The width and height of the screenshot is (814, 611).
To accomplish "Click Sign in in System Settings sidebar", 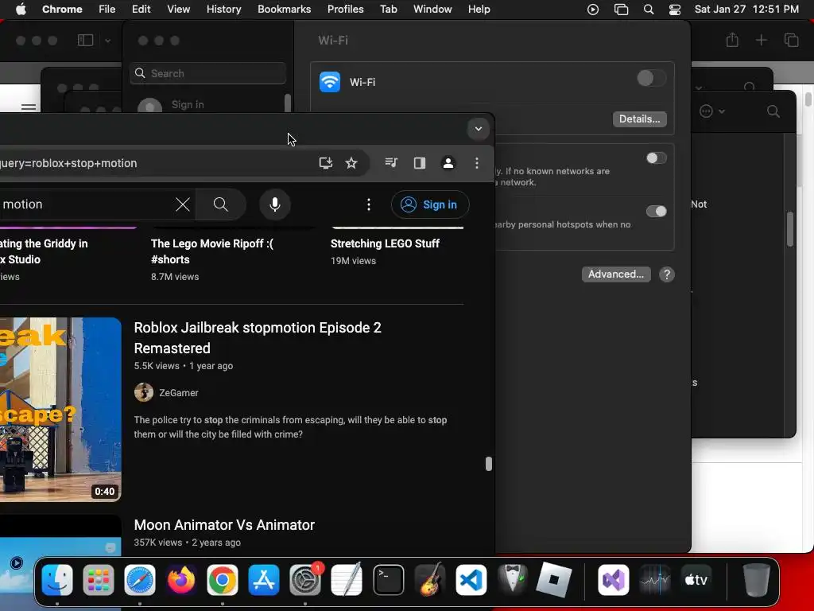I will 188,105.
